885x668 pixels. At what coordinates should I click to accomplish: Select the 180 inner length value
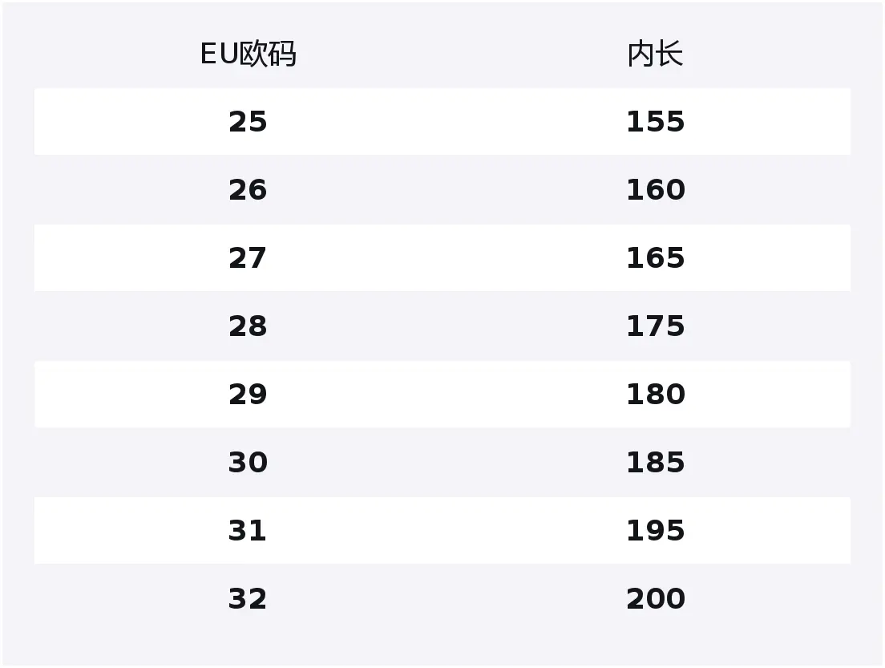click(x=655, y=395)
